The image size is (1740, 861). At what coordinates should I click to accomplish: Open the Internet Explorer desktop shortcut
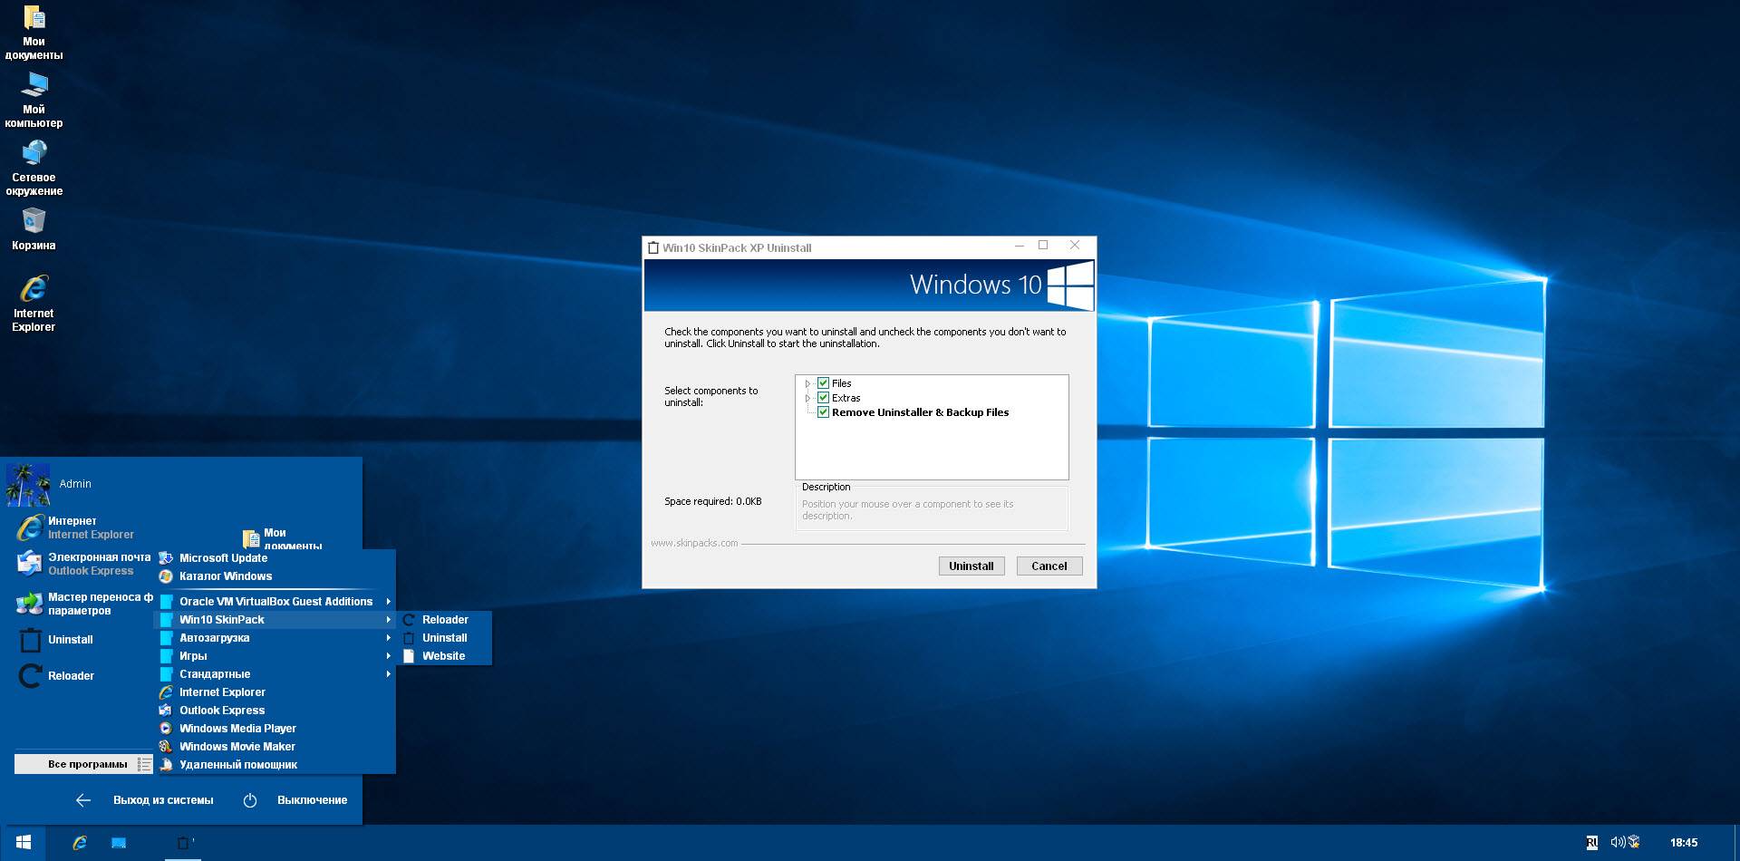tap(34, 304)
